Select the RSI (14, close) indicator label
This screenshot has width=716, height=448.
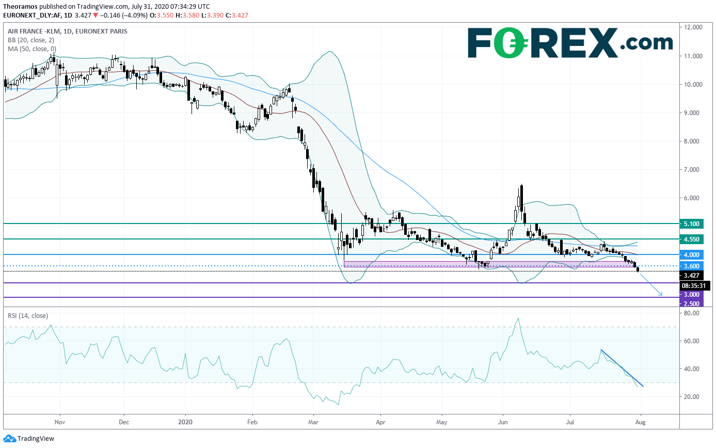click(27, 315)
